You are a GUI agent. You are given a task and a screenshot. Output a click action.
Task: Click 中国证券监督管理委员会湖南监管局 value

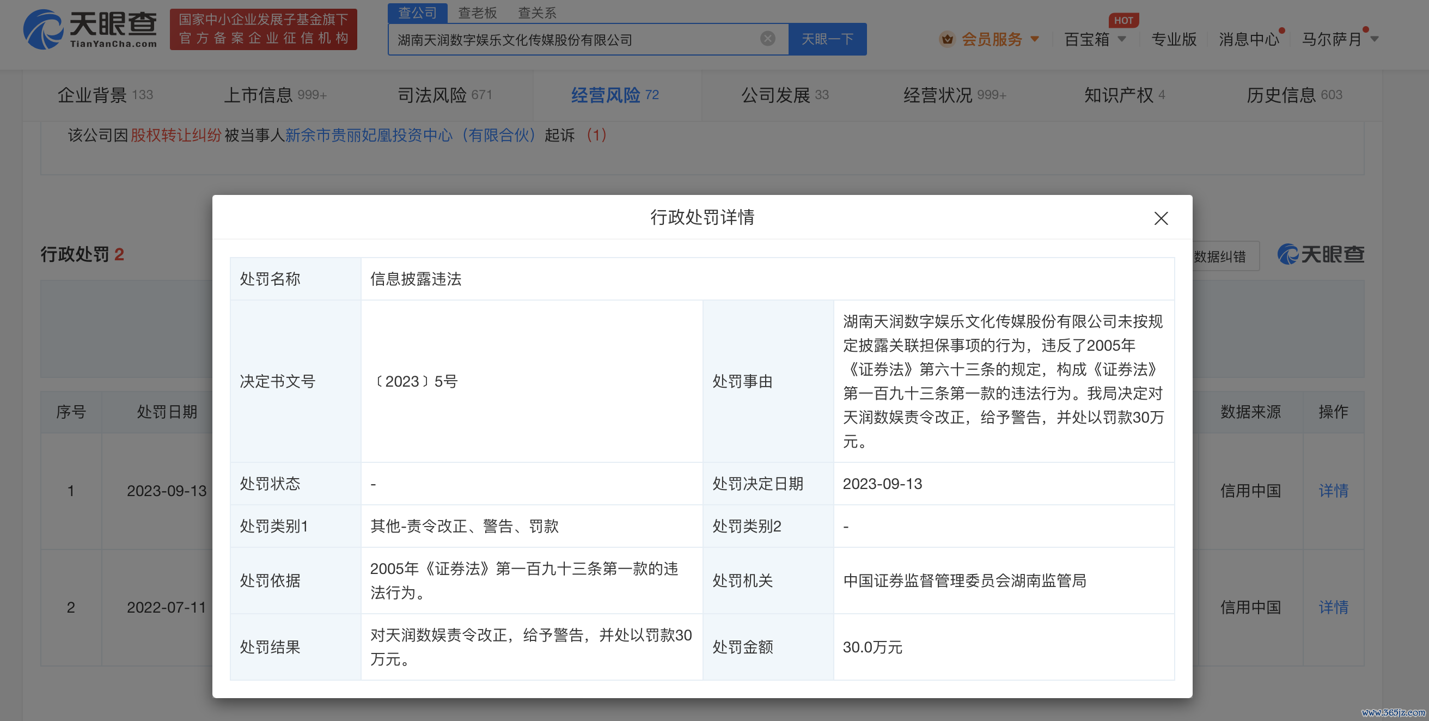pos(964,581)
